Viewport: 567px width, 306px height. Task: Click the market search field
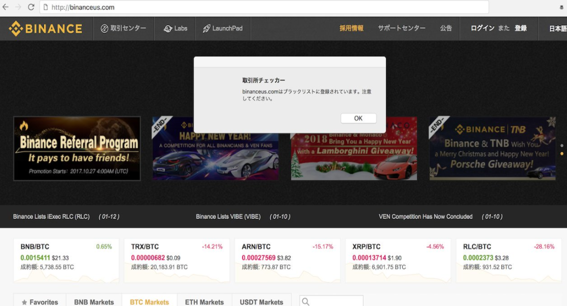click(x=331, y=301)
